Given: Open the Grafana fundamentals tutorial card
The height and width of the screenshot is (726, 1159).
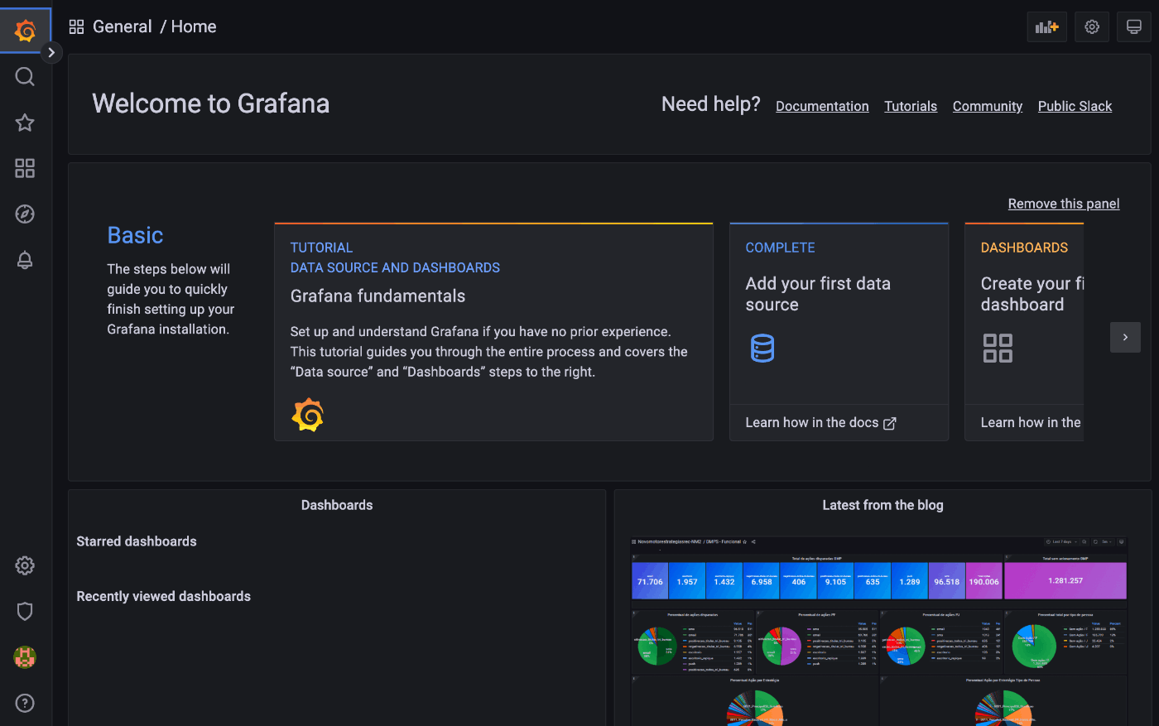Looking at the screenshot, I should pos(493,332).
